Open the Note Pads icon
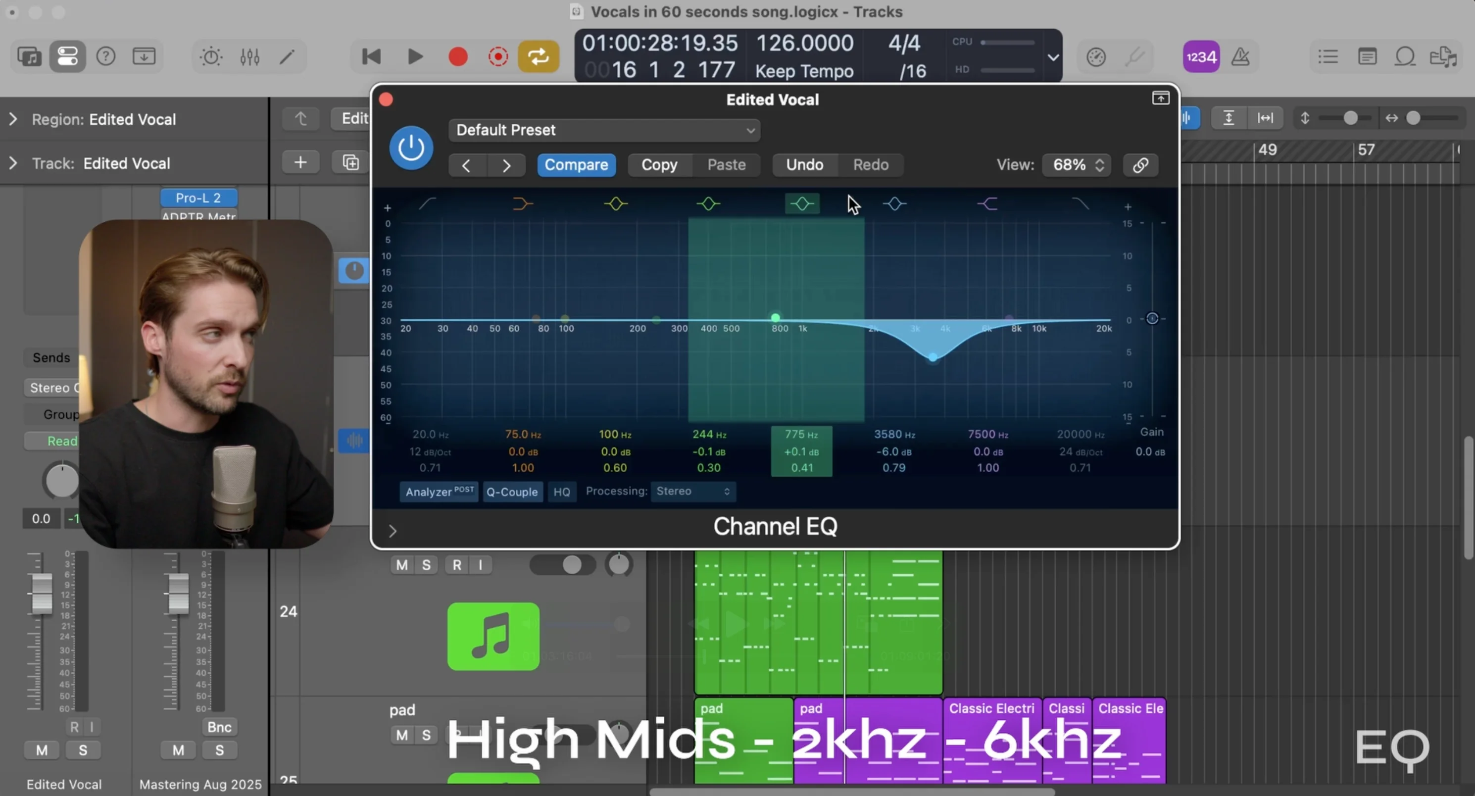1475x796 pixels. [x=1367, y=56]
